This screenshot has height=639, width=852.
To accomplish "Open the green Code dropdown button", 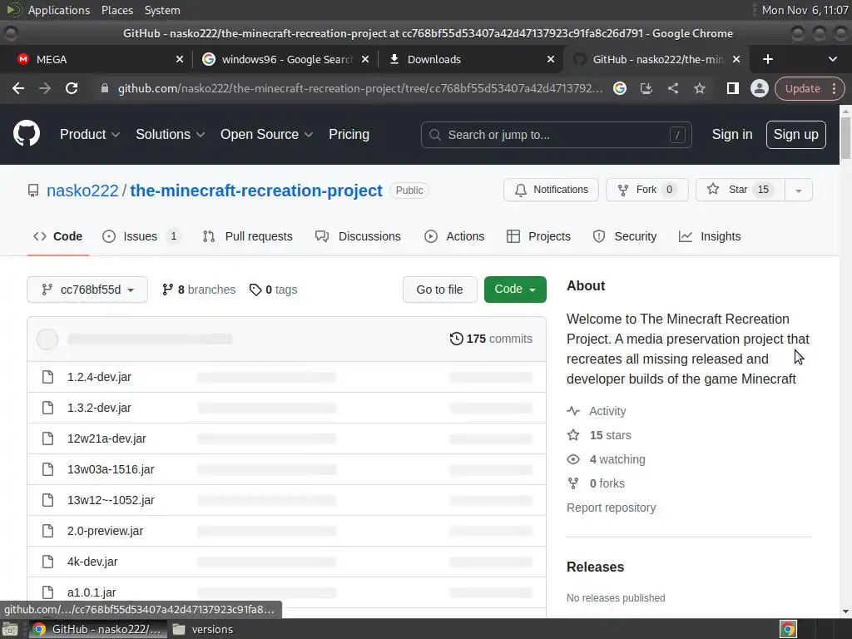I will [x=515, y=289].
